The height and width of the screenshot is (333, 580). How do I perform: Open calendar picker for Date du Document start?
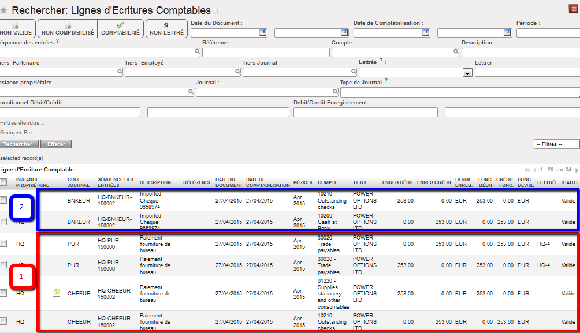coord(263,33)
